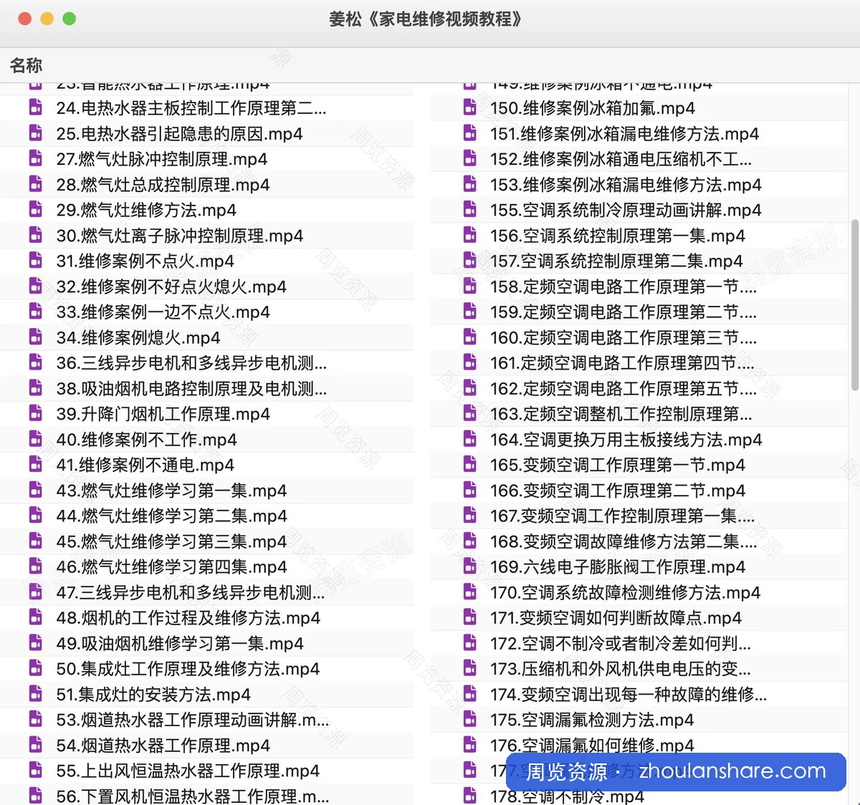Click the file icon next to 29.燃气灶维修方法.mp4
The width and height of the screenshot is (860, 805).
tap(35, 209)
